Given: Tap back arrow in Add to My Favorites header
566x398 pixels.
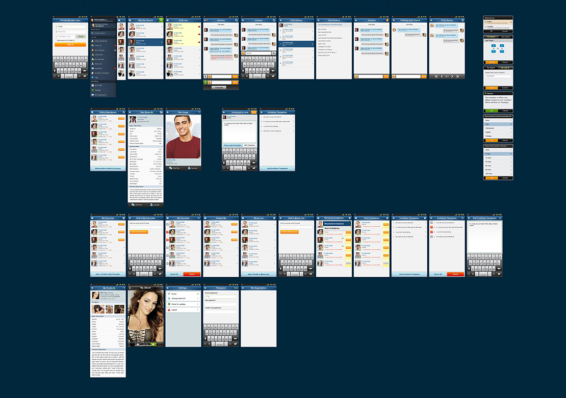Looking at the screenshot, I should click(x=130, y=218).
